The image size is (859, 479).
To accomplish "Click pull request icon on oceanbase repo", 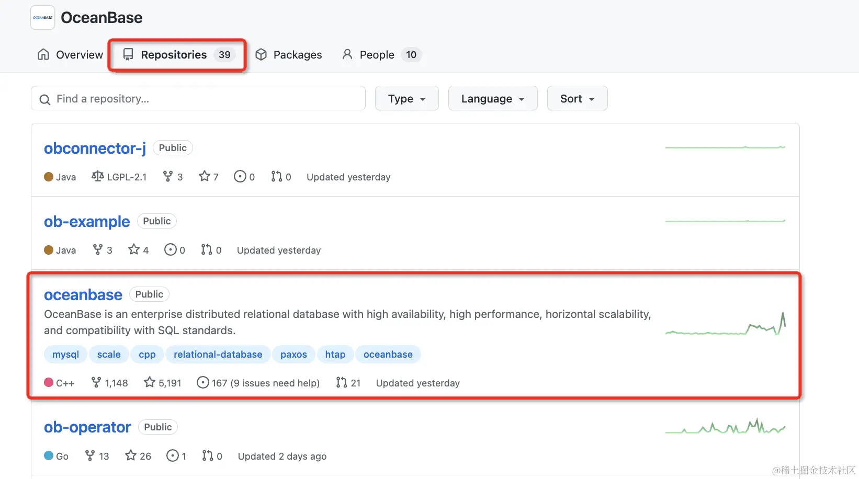I will 342,383.
